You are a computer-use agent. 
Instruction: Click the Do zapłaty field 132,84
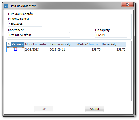point(111,35)
